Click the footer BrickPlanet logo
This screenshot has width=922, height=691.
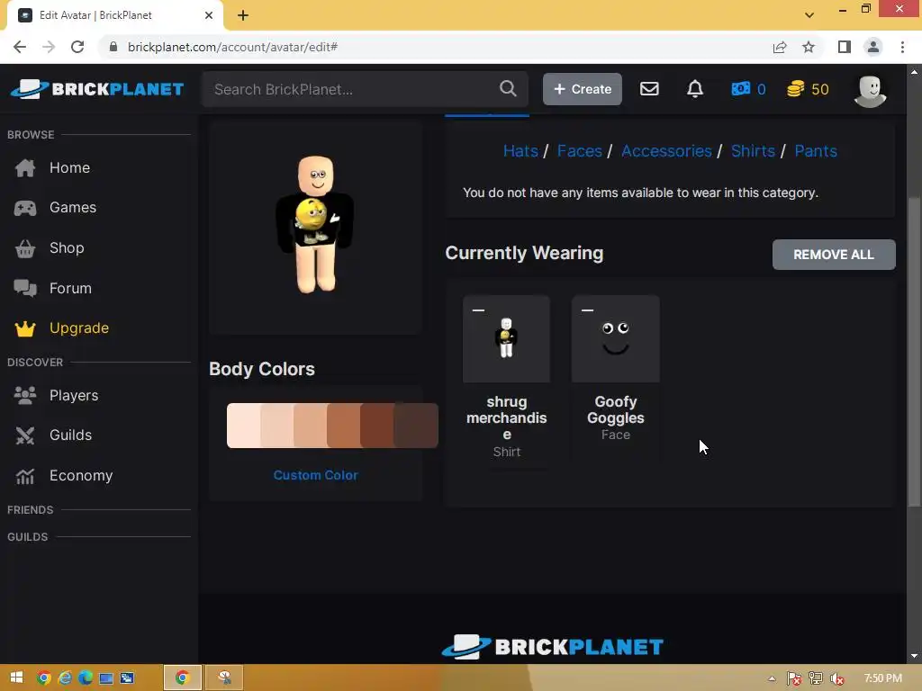[553, 646]
